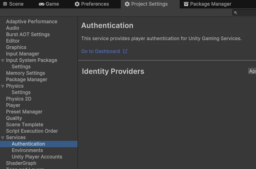Click the search magnifier icon
The height and width of the screenshot is (169, 256).
[x=235, y=12]
